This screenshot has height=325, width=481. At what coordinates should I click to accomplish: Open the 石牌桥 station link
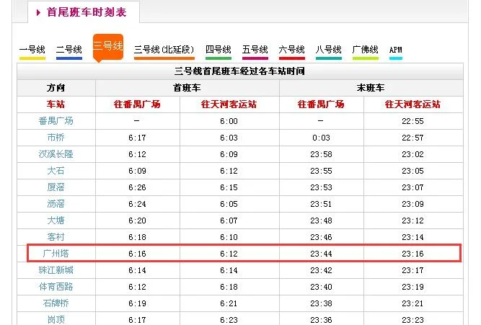pos(56,303)
